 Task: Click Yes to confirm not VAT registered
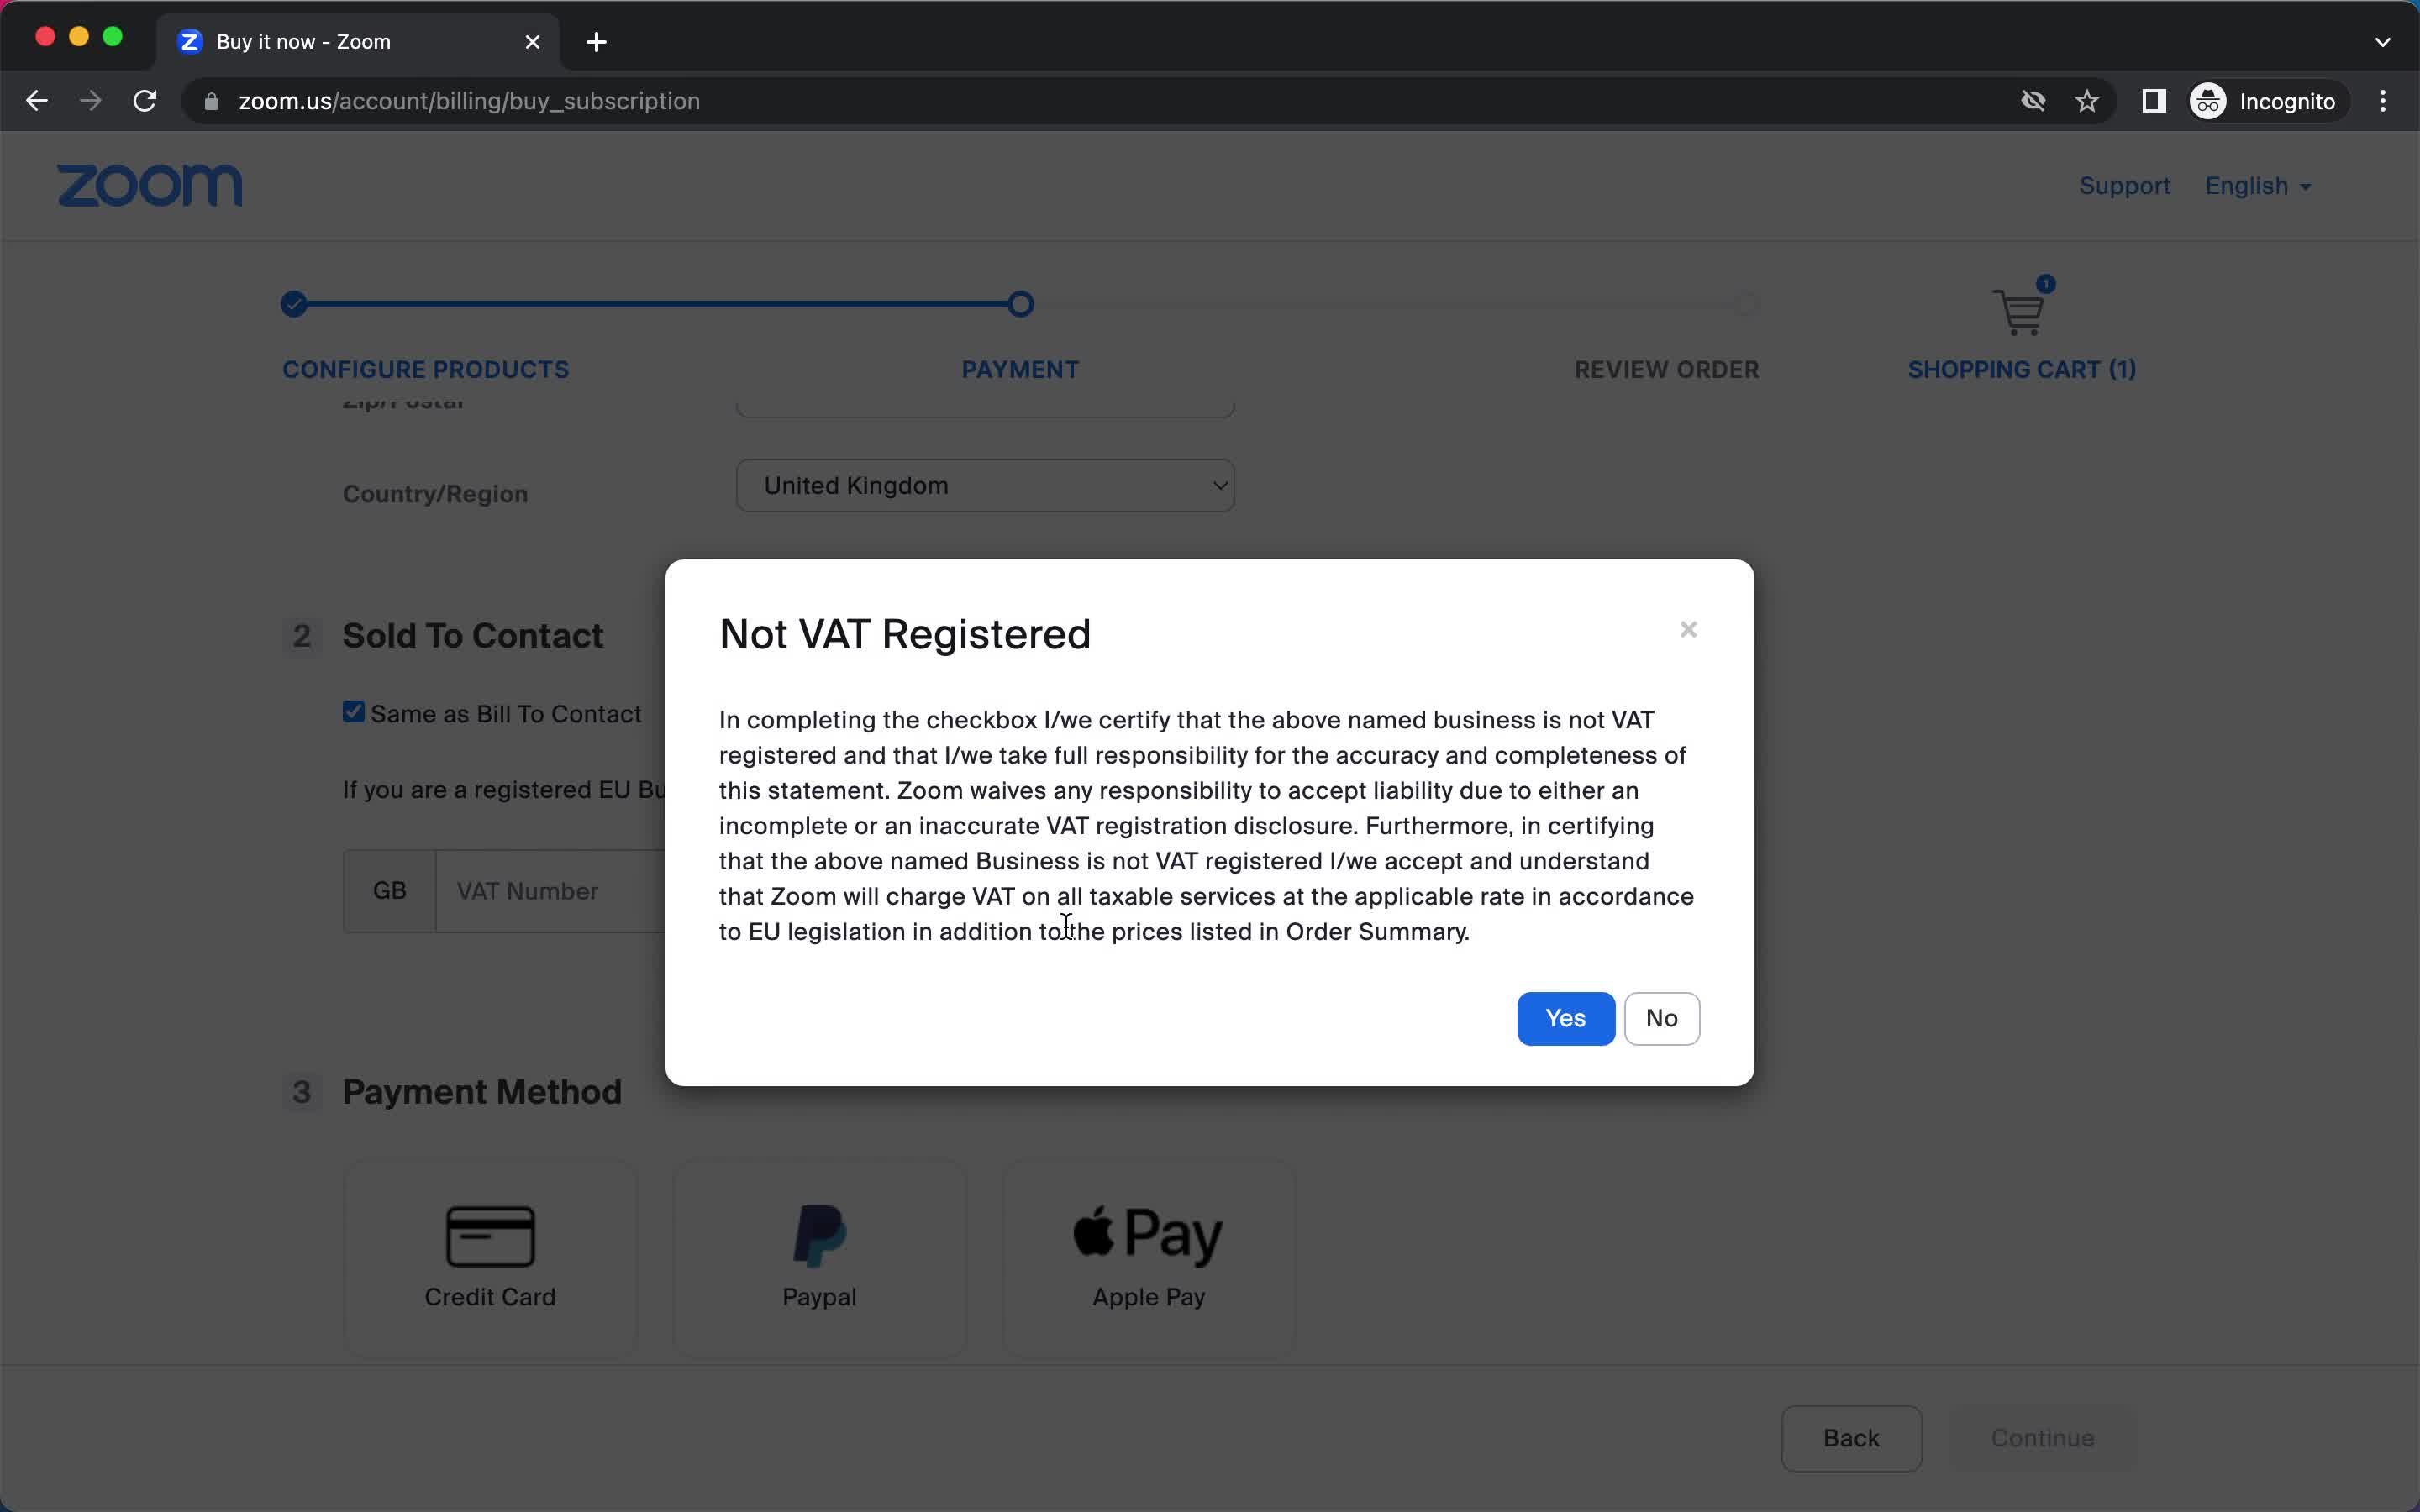pyautogui.click(x=1565, y=1017)
